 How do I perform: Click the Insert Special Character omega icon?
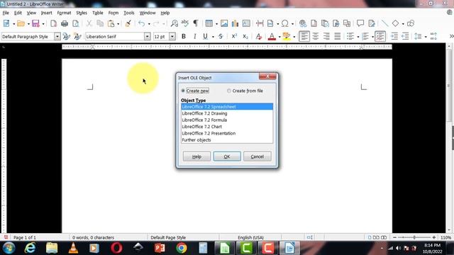[285, 23]
